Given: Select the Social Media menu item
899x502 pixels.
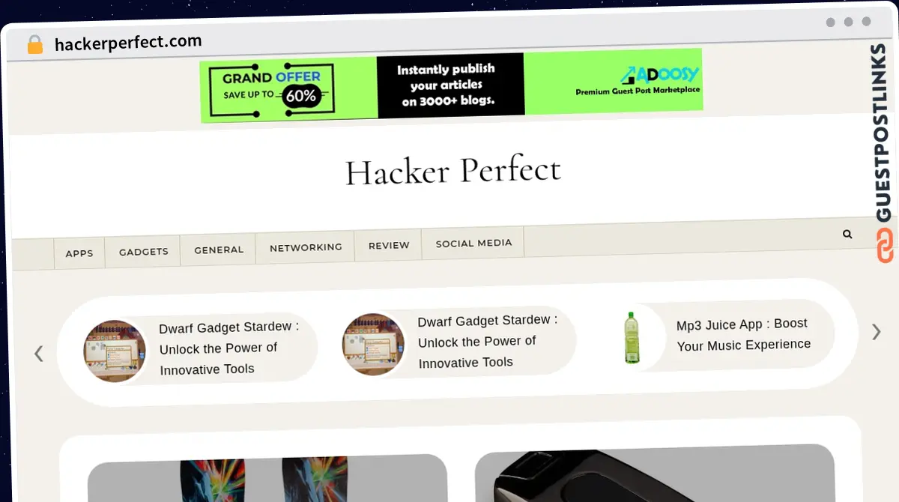Looking at the screenshot, I should point(473,243).
